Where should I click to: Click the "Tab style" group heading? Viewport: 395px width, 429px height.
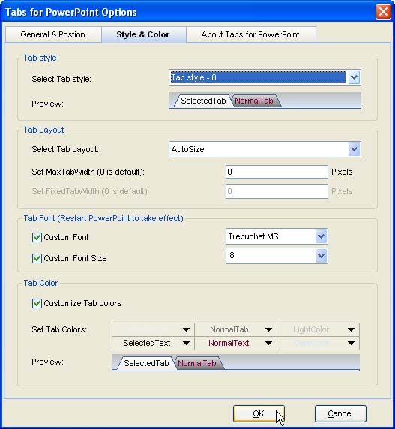(x=40, y=58)
